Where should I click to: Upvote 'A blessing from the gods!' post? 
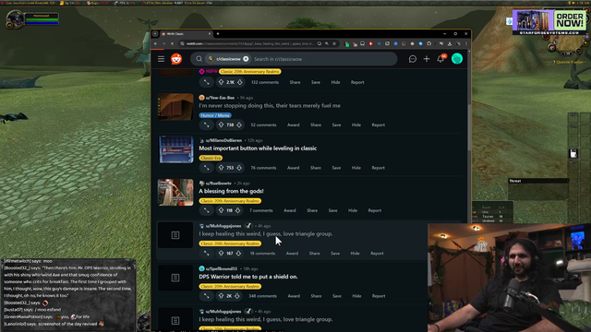[221, 210]
